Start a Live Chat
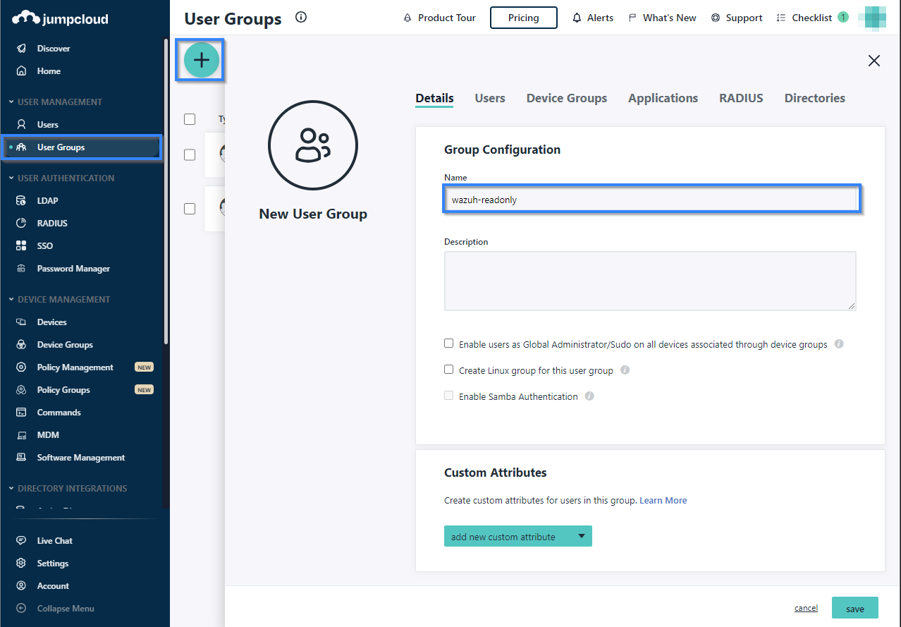 (x=54, y=541)
